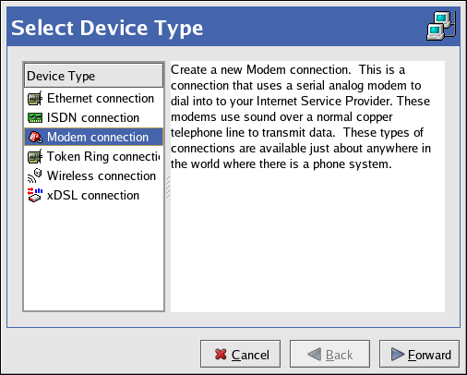Click the xDSL connection modem icon
Viewport: 467px width, 375px height.
(x=35, y=195)
